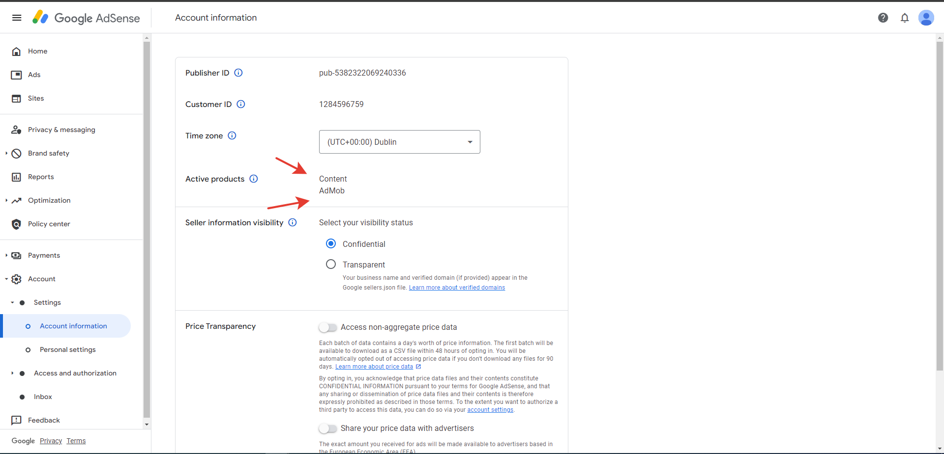Select the Confidential visibility option
The height and width of the screenshot is (454, 944).
pyautogui.click(x=331, y=243)
